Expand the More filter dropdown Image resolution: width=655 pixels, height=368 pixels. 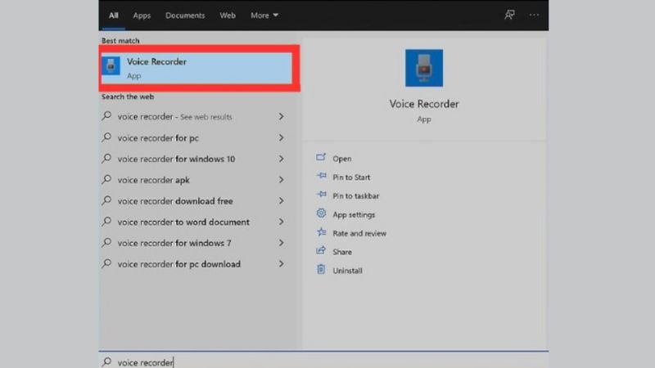point(264,16)
